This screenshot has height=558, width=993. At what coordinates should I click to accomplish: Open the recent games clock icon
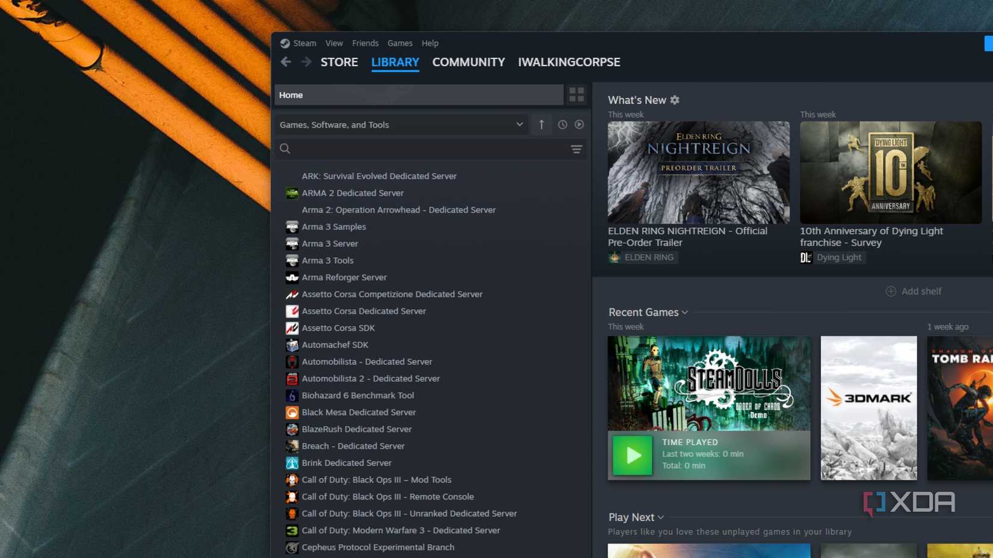click(561, 124)
